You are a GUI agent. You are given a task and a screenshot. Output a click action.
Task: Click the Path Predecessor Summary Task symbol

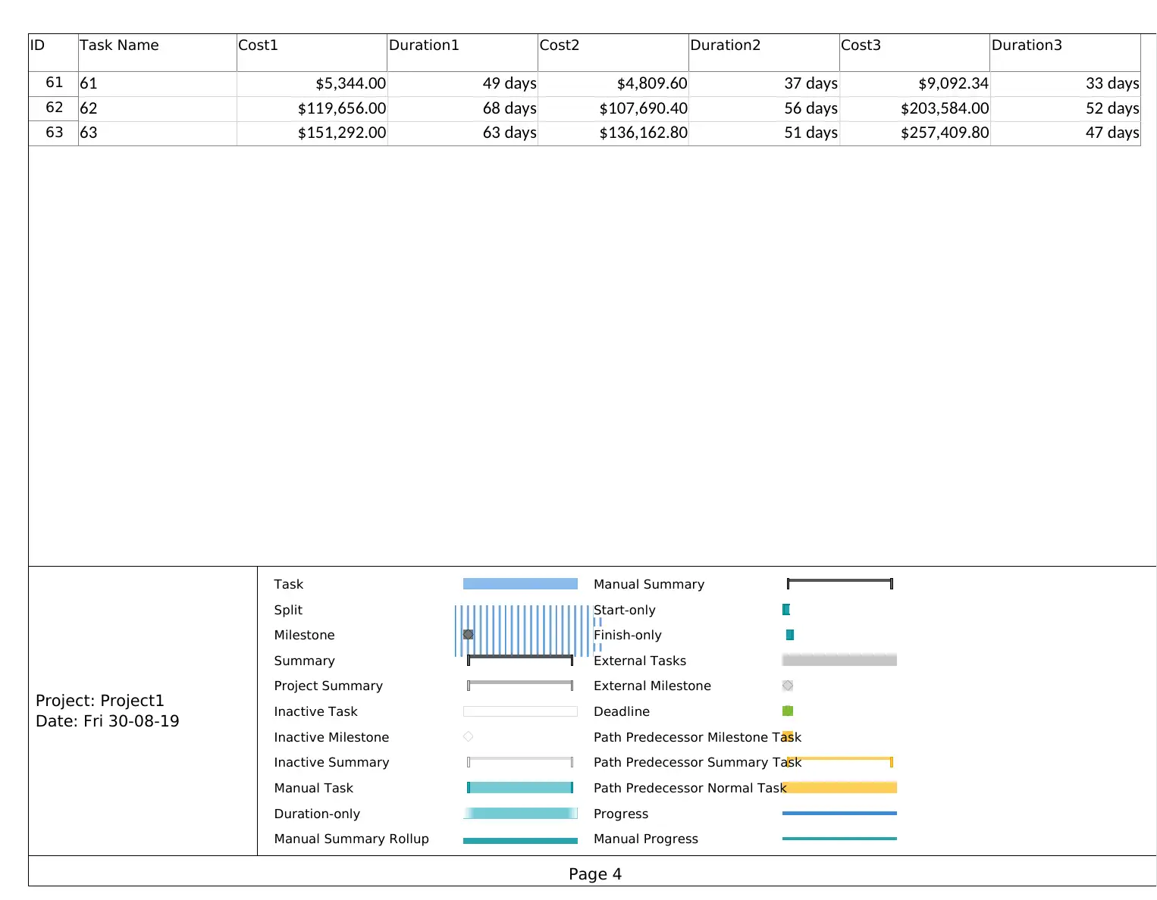tap(840, 761)
